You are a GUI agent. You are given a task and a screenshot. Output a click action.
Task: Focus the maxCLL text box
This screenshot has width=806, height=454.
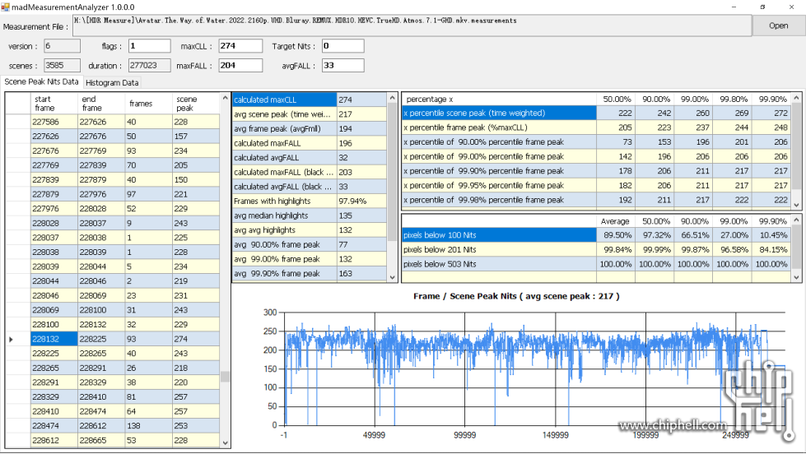click(240, 46)
